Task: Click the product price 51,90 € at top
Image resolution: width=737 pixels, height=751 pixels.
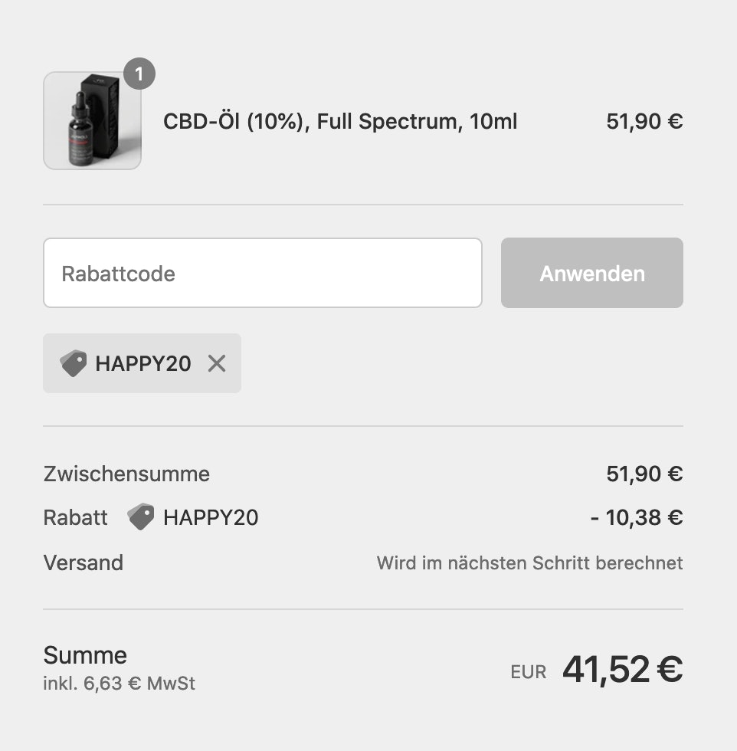Action: point(644,121)
